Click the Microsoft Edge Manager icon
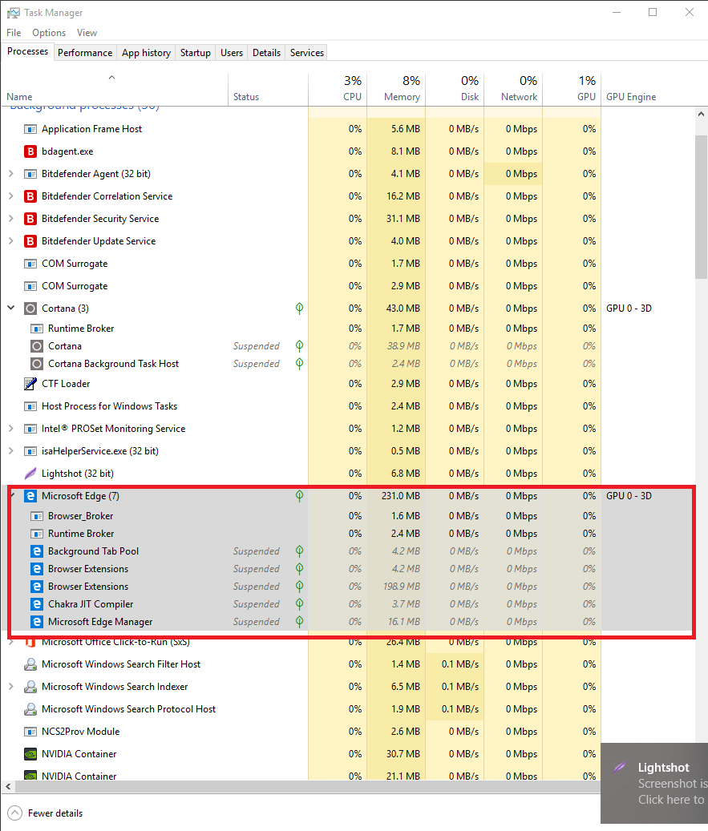 click(37, 622)
